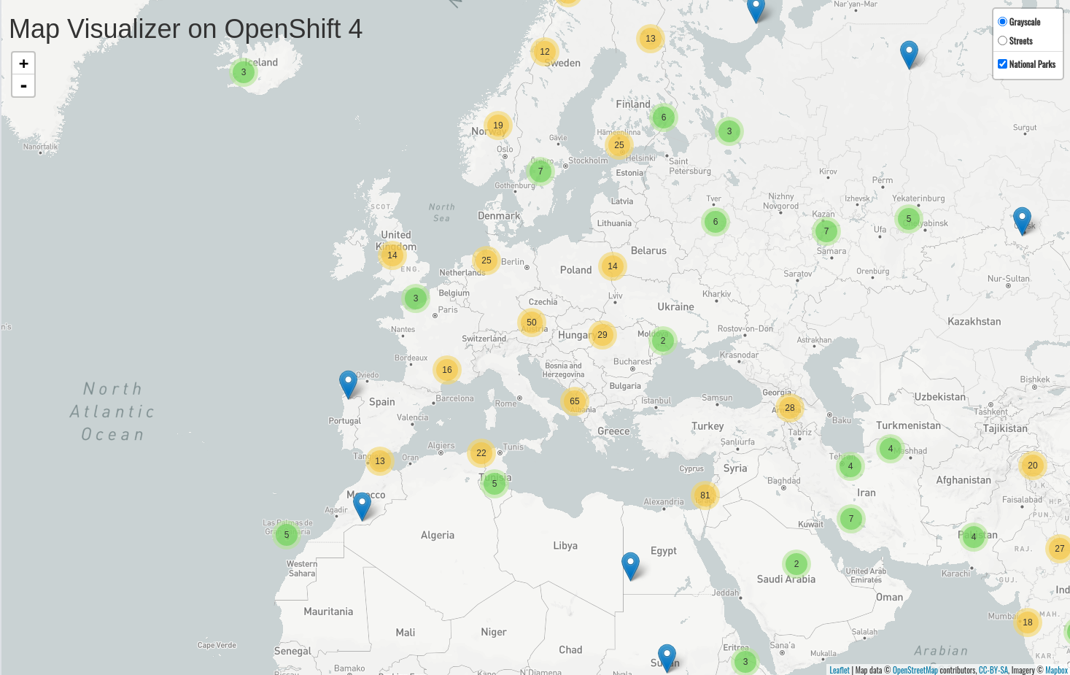This screenshot has width=1070, height=675.
Task: Open the green 3 cluster on Iceland
Action: pyautogui.click(x=244, y=72)
